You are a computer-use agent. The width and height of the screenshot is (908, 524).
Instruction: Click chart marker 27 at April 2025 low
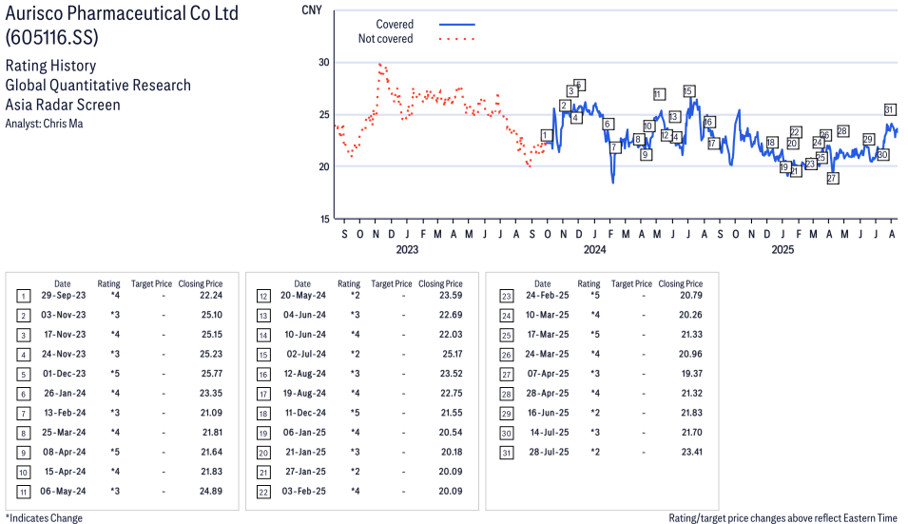832,179
